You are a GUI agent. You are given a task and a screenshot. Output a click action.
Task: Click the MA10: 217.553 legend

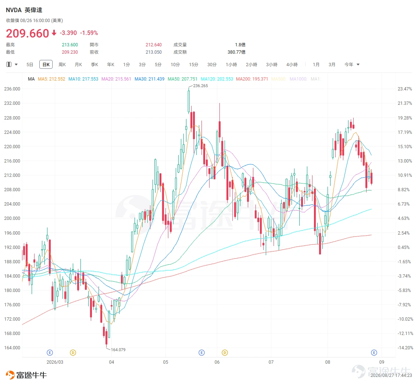(x=83, y=79)
